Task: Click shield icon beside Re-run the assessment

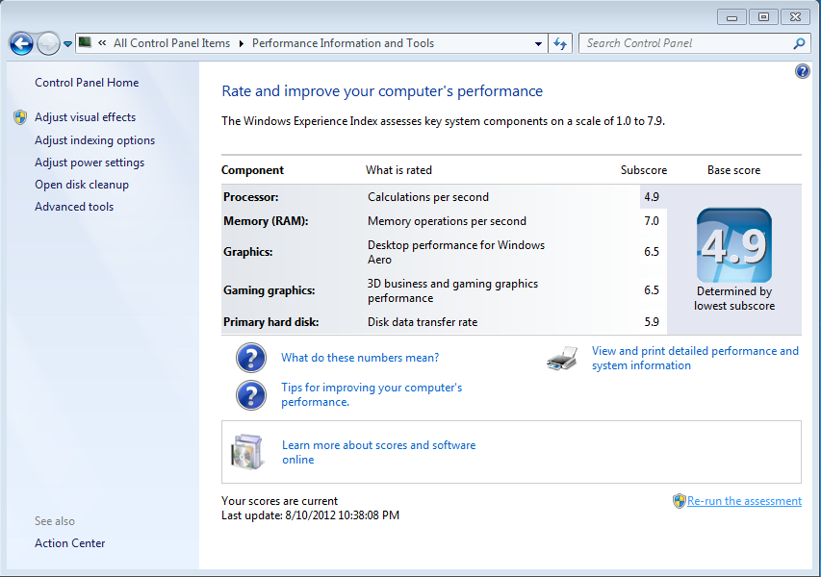Action: tap(680, 501)
